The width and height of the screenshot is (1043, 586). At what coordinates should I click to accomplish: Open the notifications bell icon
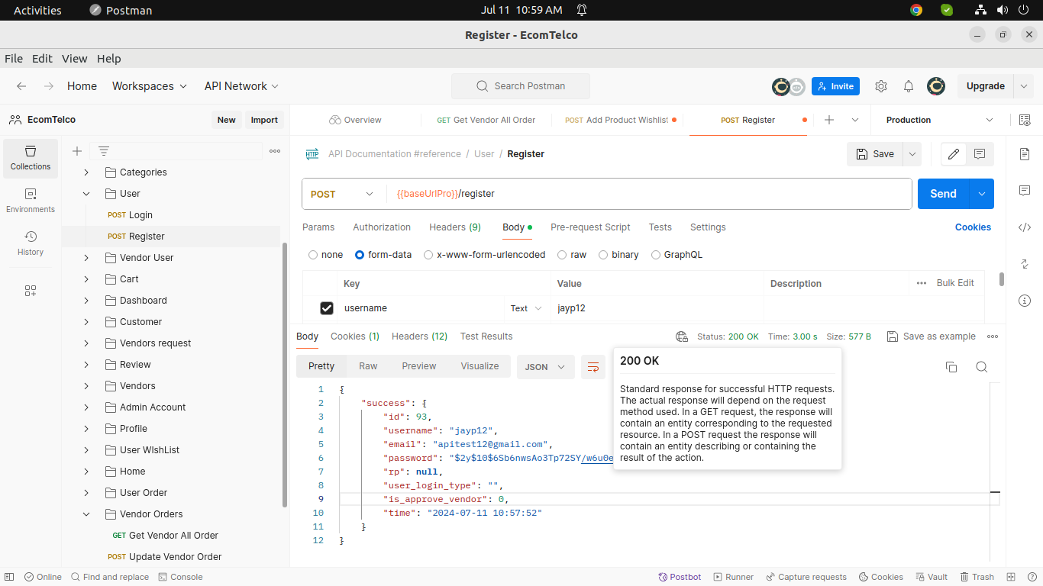[x=909, y=86]
